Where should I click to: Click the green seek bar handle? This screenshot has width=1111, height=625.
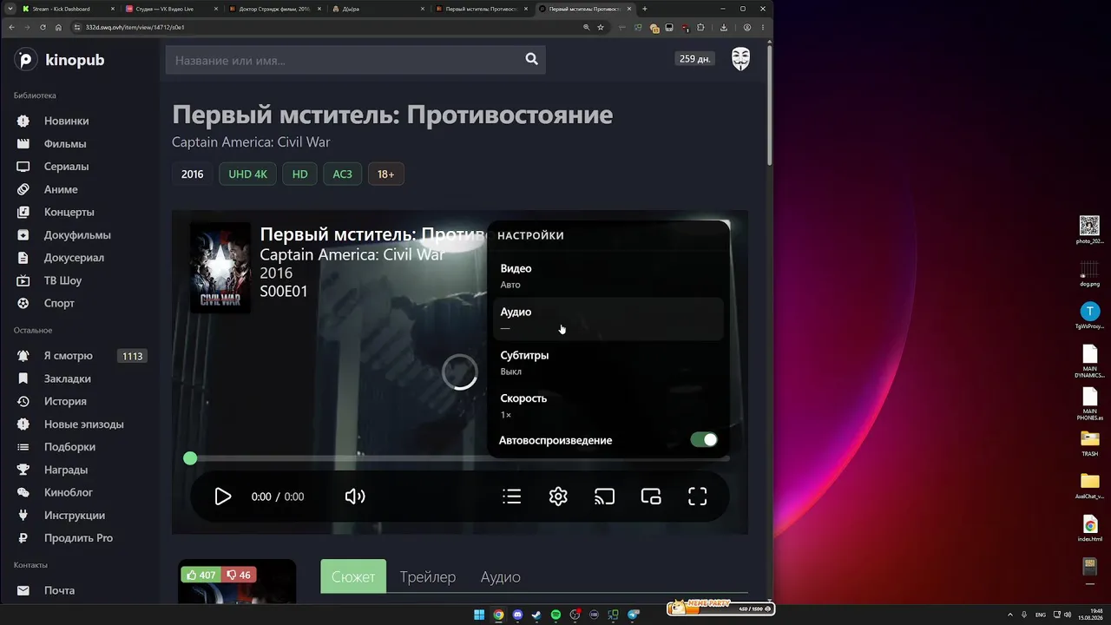pos(190,458)
